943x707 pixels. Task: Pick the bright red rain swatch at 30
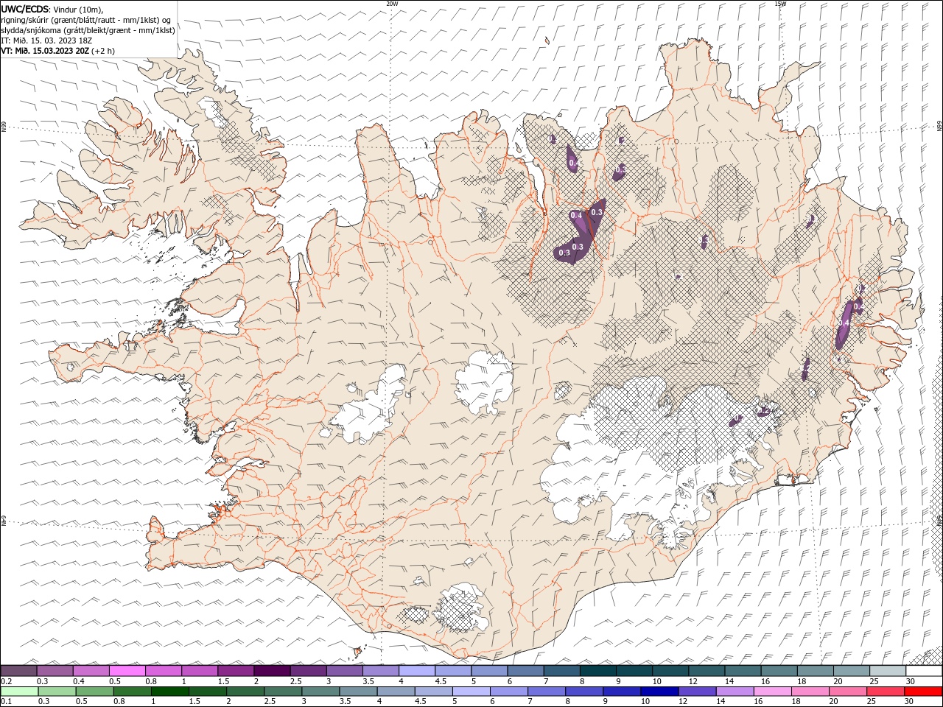923,692
